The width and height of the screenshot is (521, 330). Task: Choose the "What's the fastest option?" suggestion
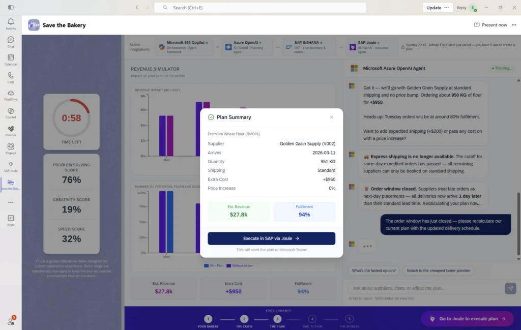click(x=373, y=271)
